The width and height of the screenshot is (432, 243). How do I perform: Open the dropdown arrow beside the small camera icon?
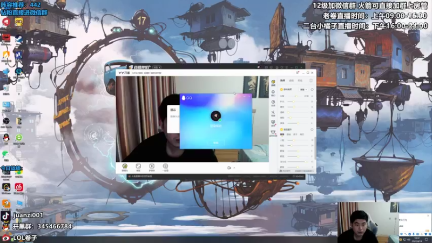pos(234,168)
